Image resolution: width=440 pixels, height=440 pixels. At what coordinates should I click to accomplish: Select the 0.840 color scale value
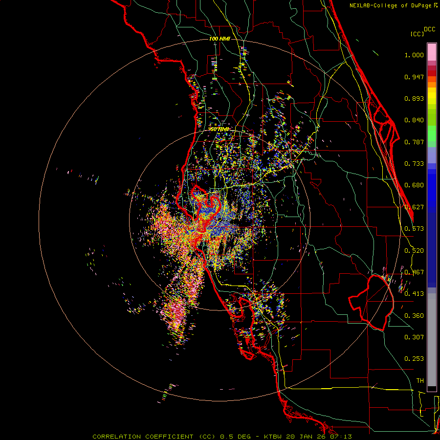point(414,120)
